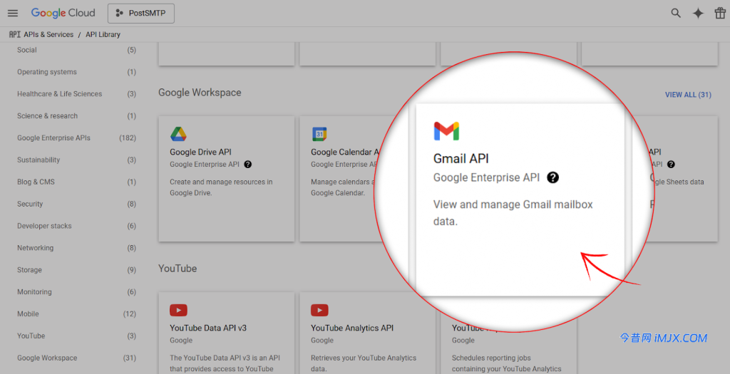Open the PostSMTP project selector
The height and width of the screenshot is (374, 730).
pyautogui.click(x=141, y=13)
